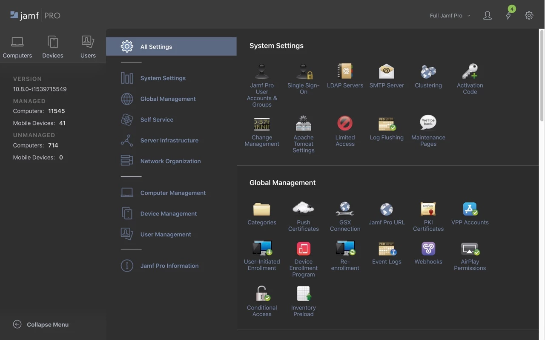The height and width of the screenshot is (340, 545).
Task: Open the Inventory Preload icon
Action: tap(304, 294)
